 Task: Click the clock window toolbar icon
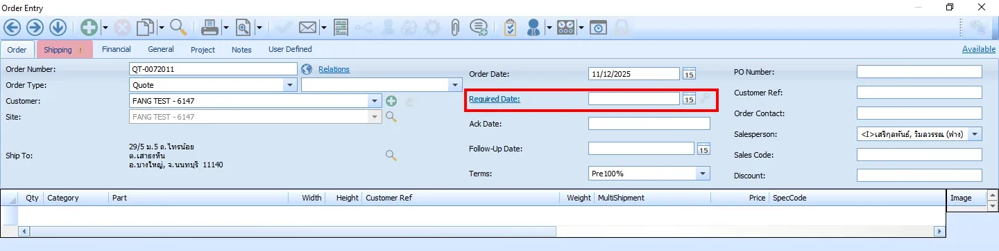tap(599, 28)
